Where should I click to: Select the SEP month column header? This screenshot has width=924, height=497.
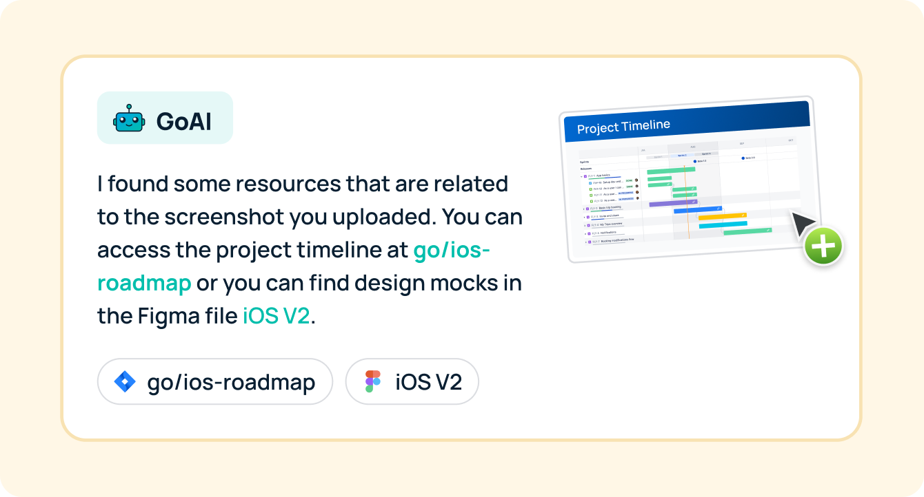742,144
